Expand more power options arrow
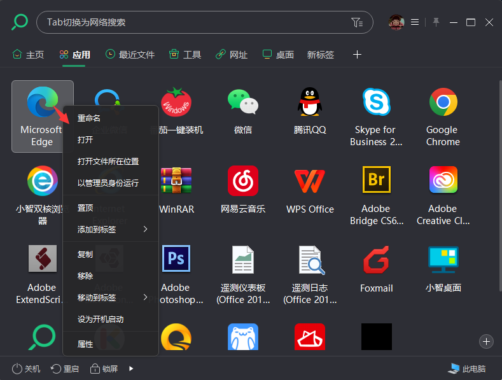The height and width of the screenshot is (380, 502). click(131, 369)
